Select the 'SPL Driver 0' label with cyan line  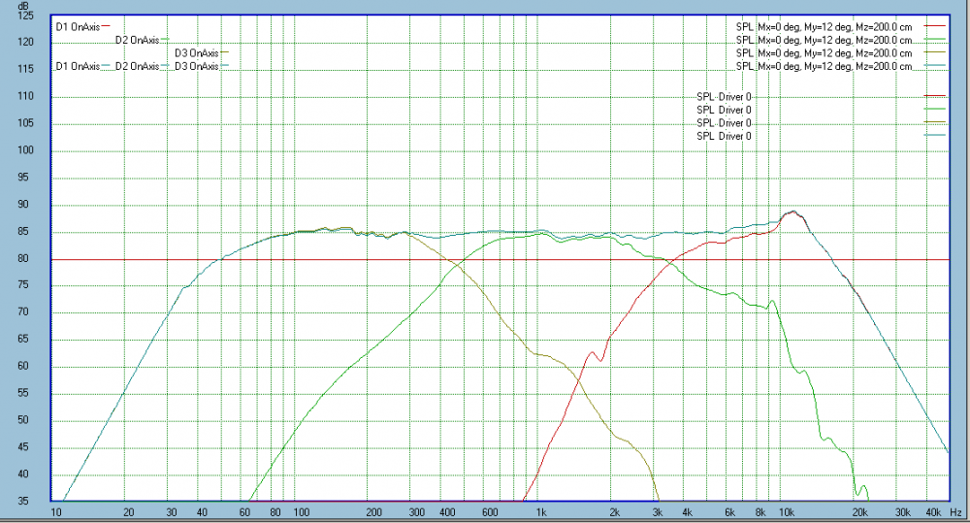(x=724, y=136)
